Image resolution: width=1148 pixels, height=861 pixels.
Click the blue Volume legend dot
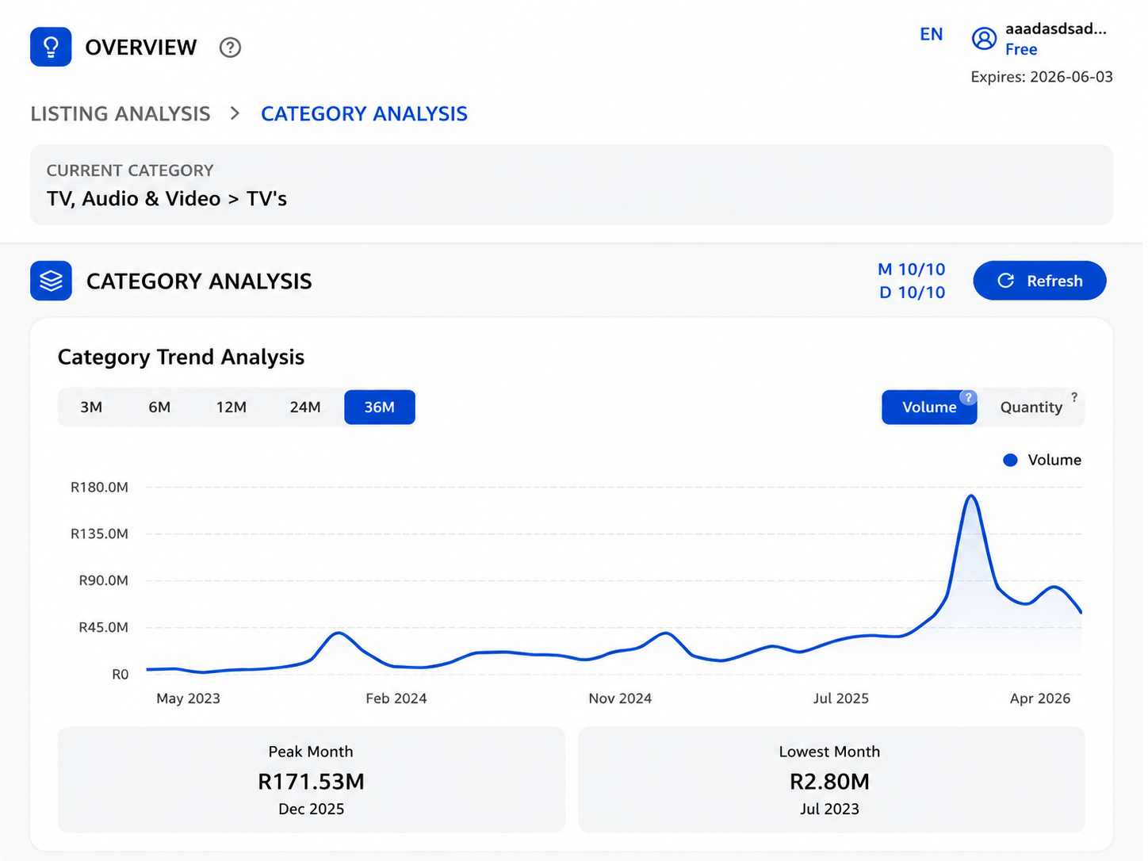click(x=1010, y=460)
